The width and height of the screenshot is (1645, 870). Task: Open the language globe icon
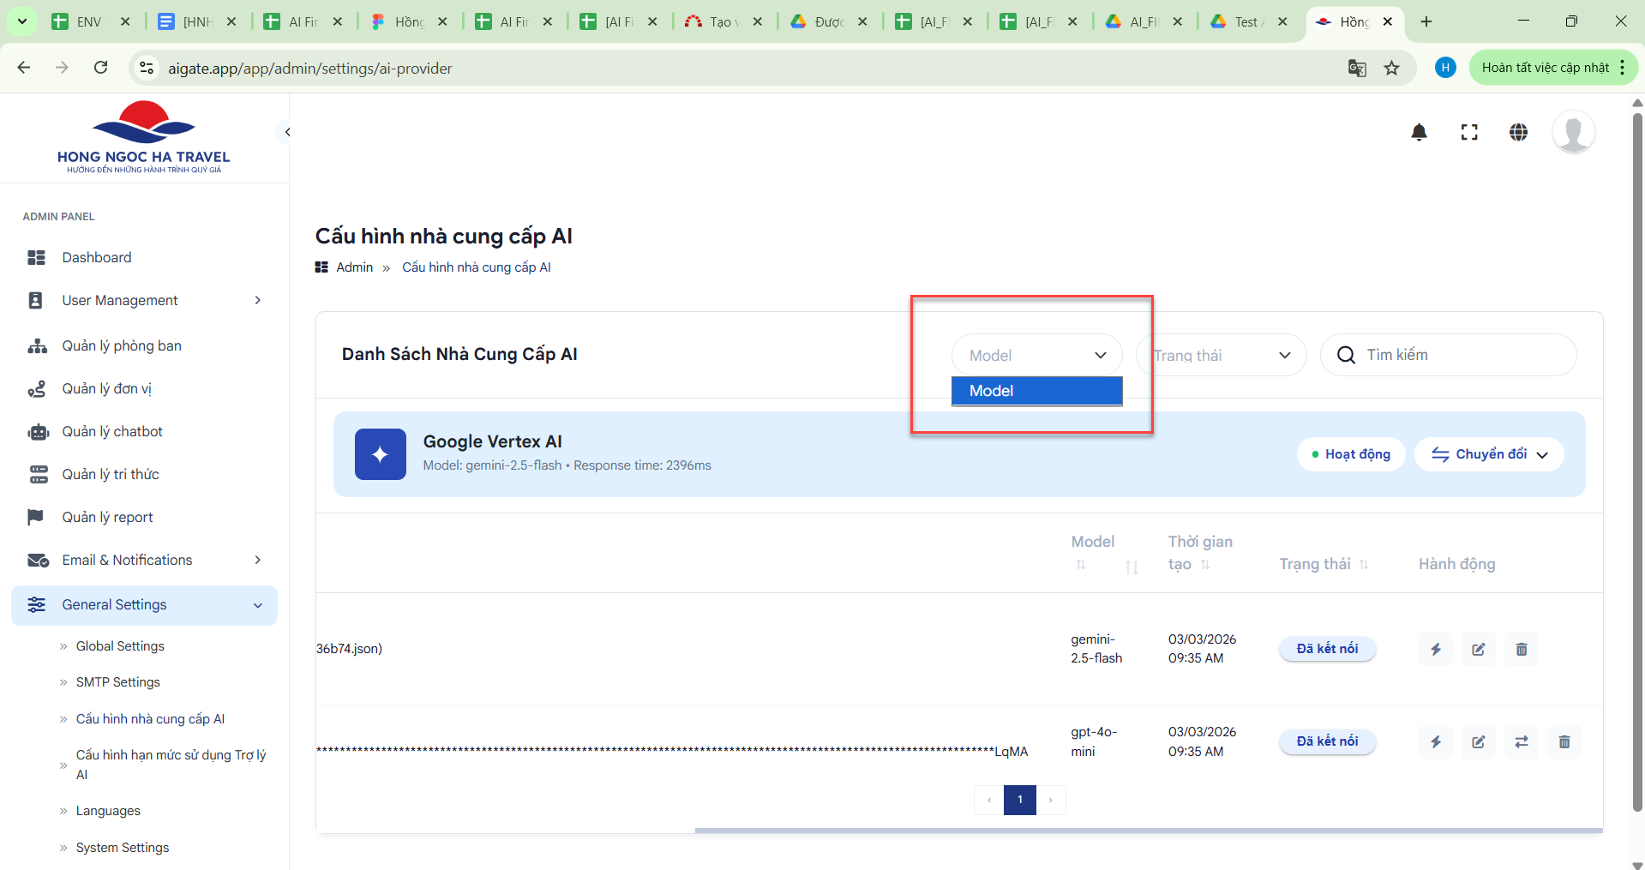[1518, 132]
